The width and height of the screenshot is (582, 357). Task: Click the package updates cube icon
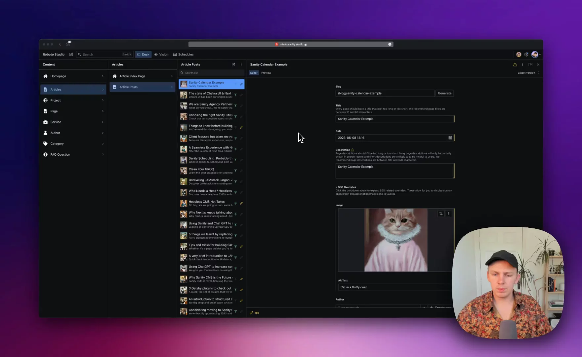click(526, 55)
